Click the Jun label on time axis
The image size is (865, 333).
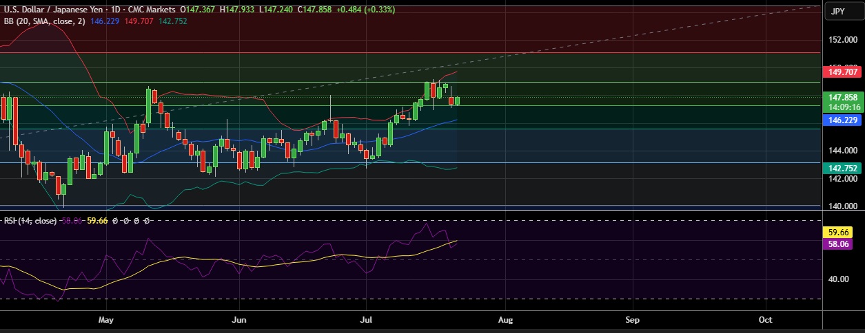[x=239, y=320]
